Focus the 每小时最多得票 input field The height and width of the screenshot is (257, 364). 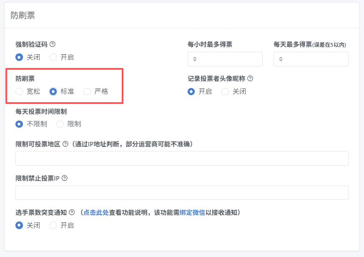[225, 59]
